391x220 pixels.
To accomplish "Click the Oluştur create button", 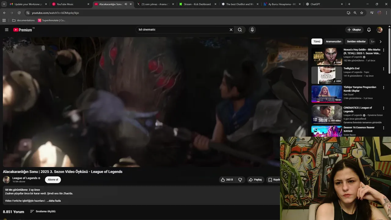I will [354, 30].
